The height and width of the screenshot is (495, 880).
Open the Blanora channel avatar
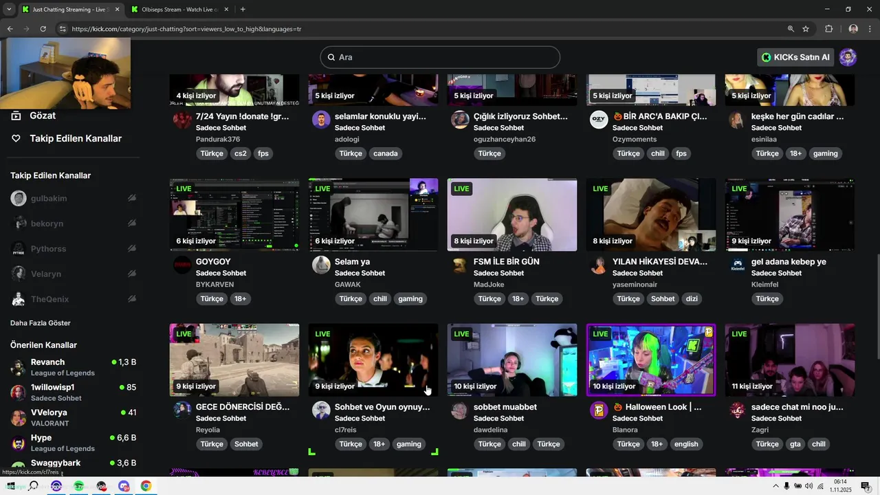(599, 410)
